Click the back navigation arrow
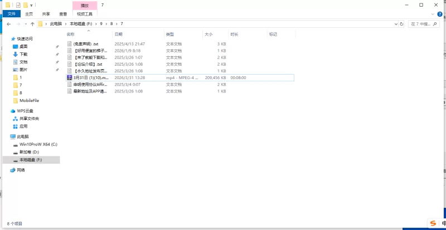This screenshot has height=230, width=446. [x=8, y=24]
